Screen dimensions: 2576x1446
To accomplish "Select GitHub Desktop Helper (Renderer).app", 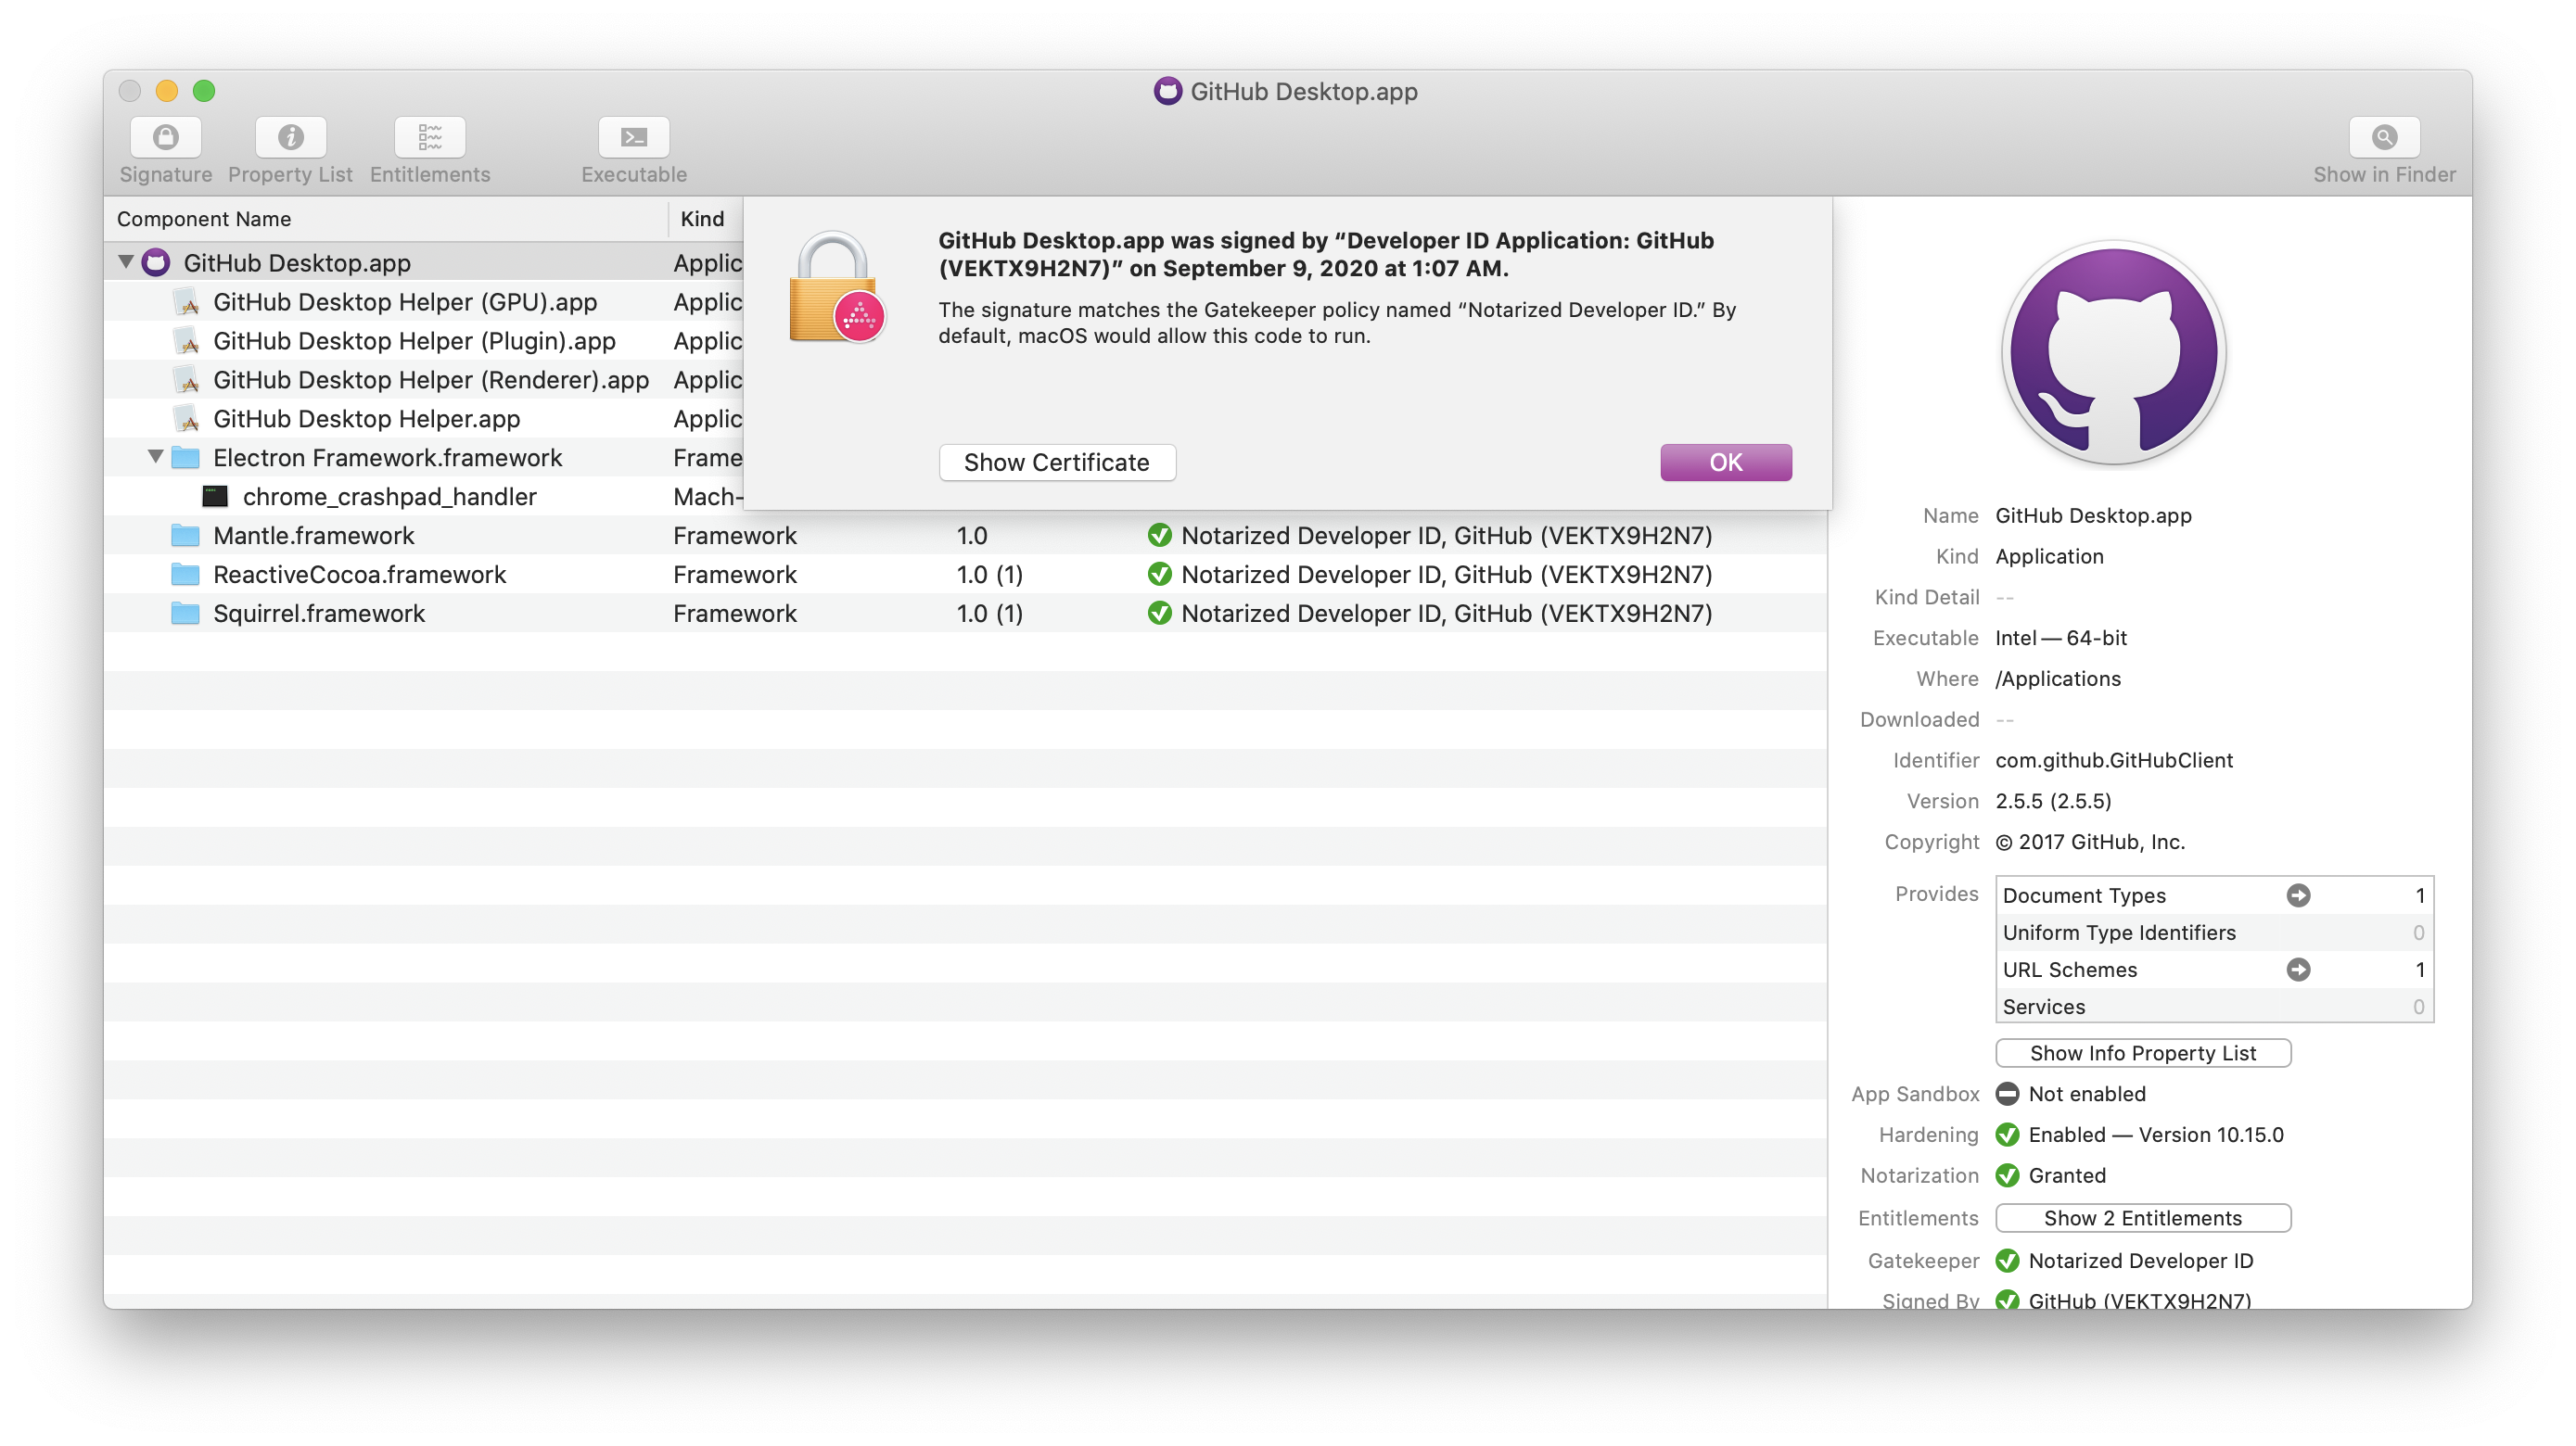I will (430, 380).
